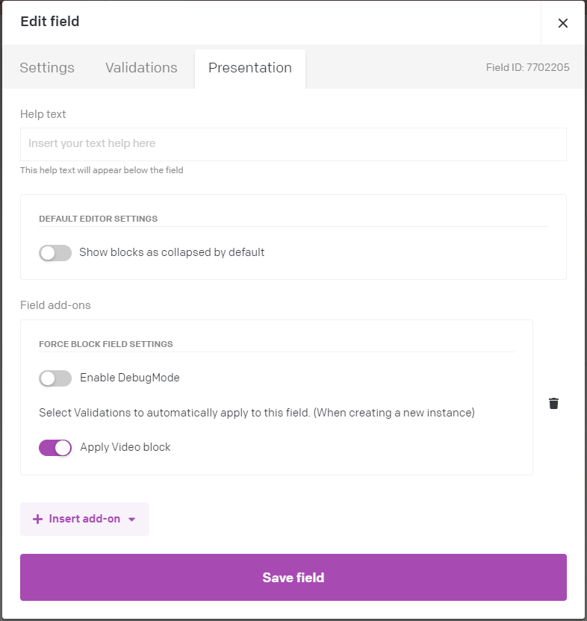Focus the Help text input field

point(293,144)
